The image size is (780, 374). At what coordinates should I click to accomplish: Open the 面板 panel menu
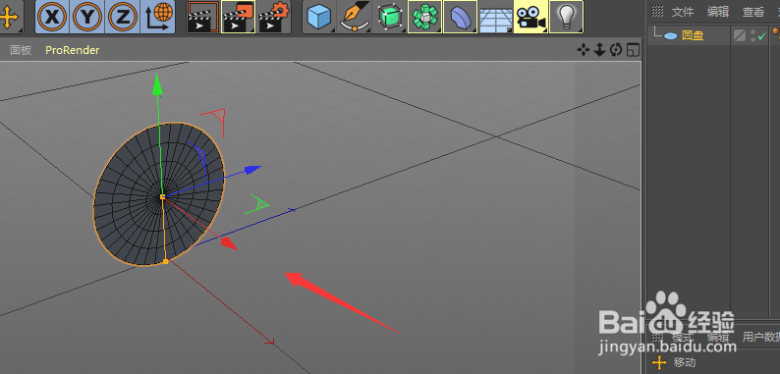tap(21, 50)
